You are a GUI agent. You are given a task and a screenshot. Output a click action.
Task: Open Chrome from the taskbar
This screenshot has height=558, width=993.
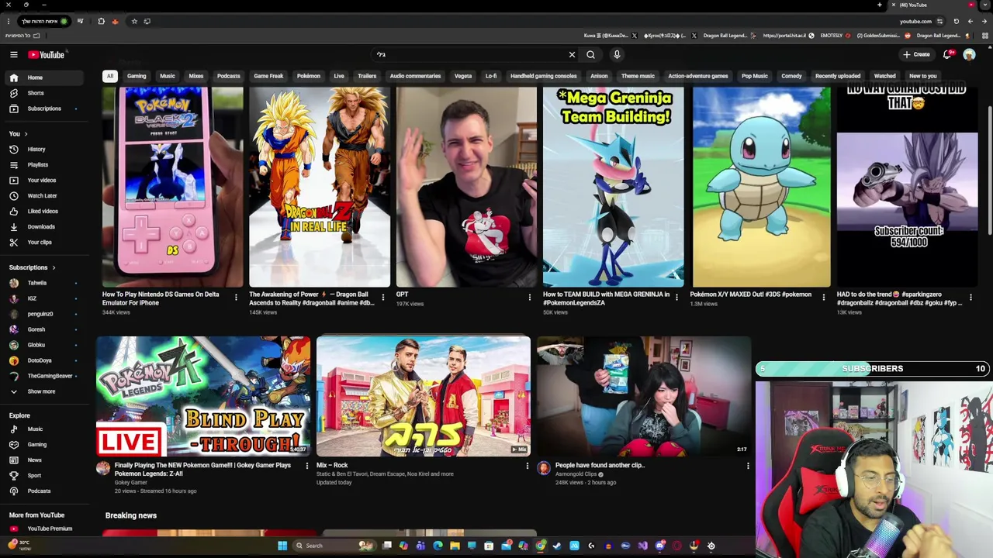tap(540, 546)
